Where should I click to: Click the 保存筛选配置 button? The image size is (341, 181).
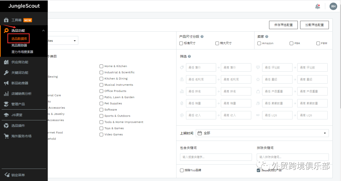(283, 25)
